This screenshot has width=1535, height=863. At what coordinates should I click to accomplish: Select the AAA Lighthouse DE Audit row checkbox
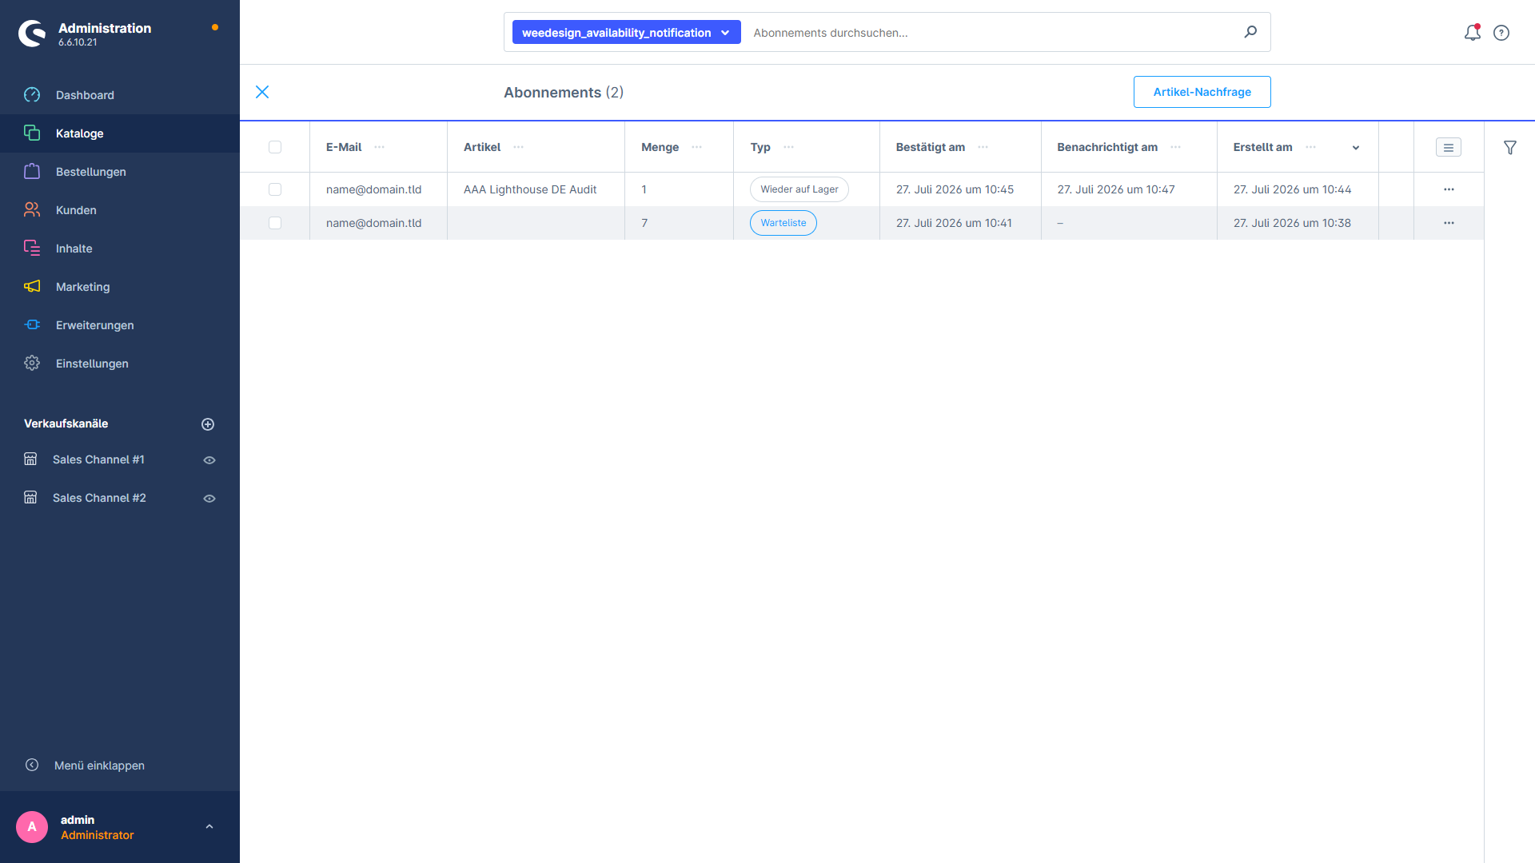pyautogui.click(x=275, y=189)
